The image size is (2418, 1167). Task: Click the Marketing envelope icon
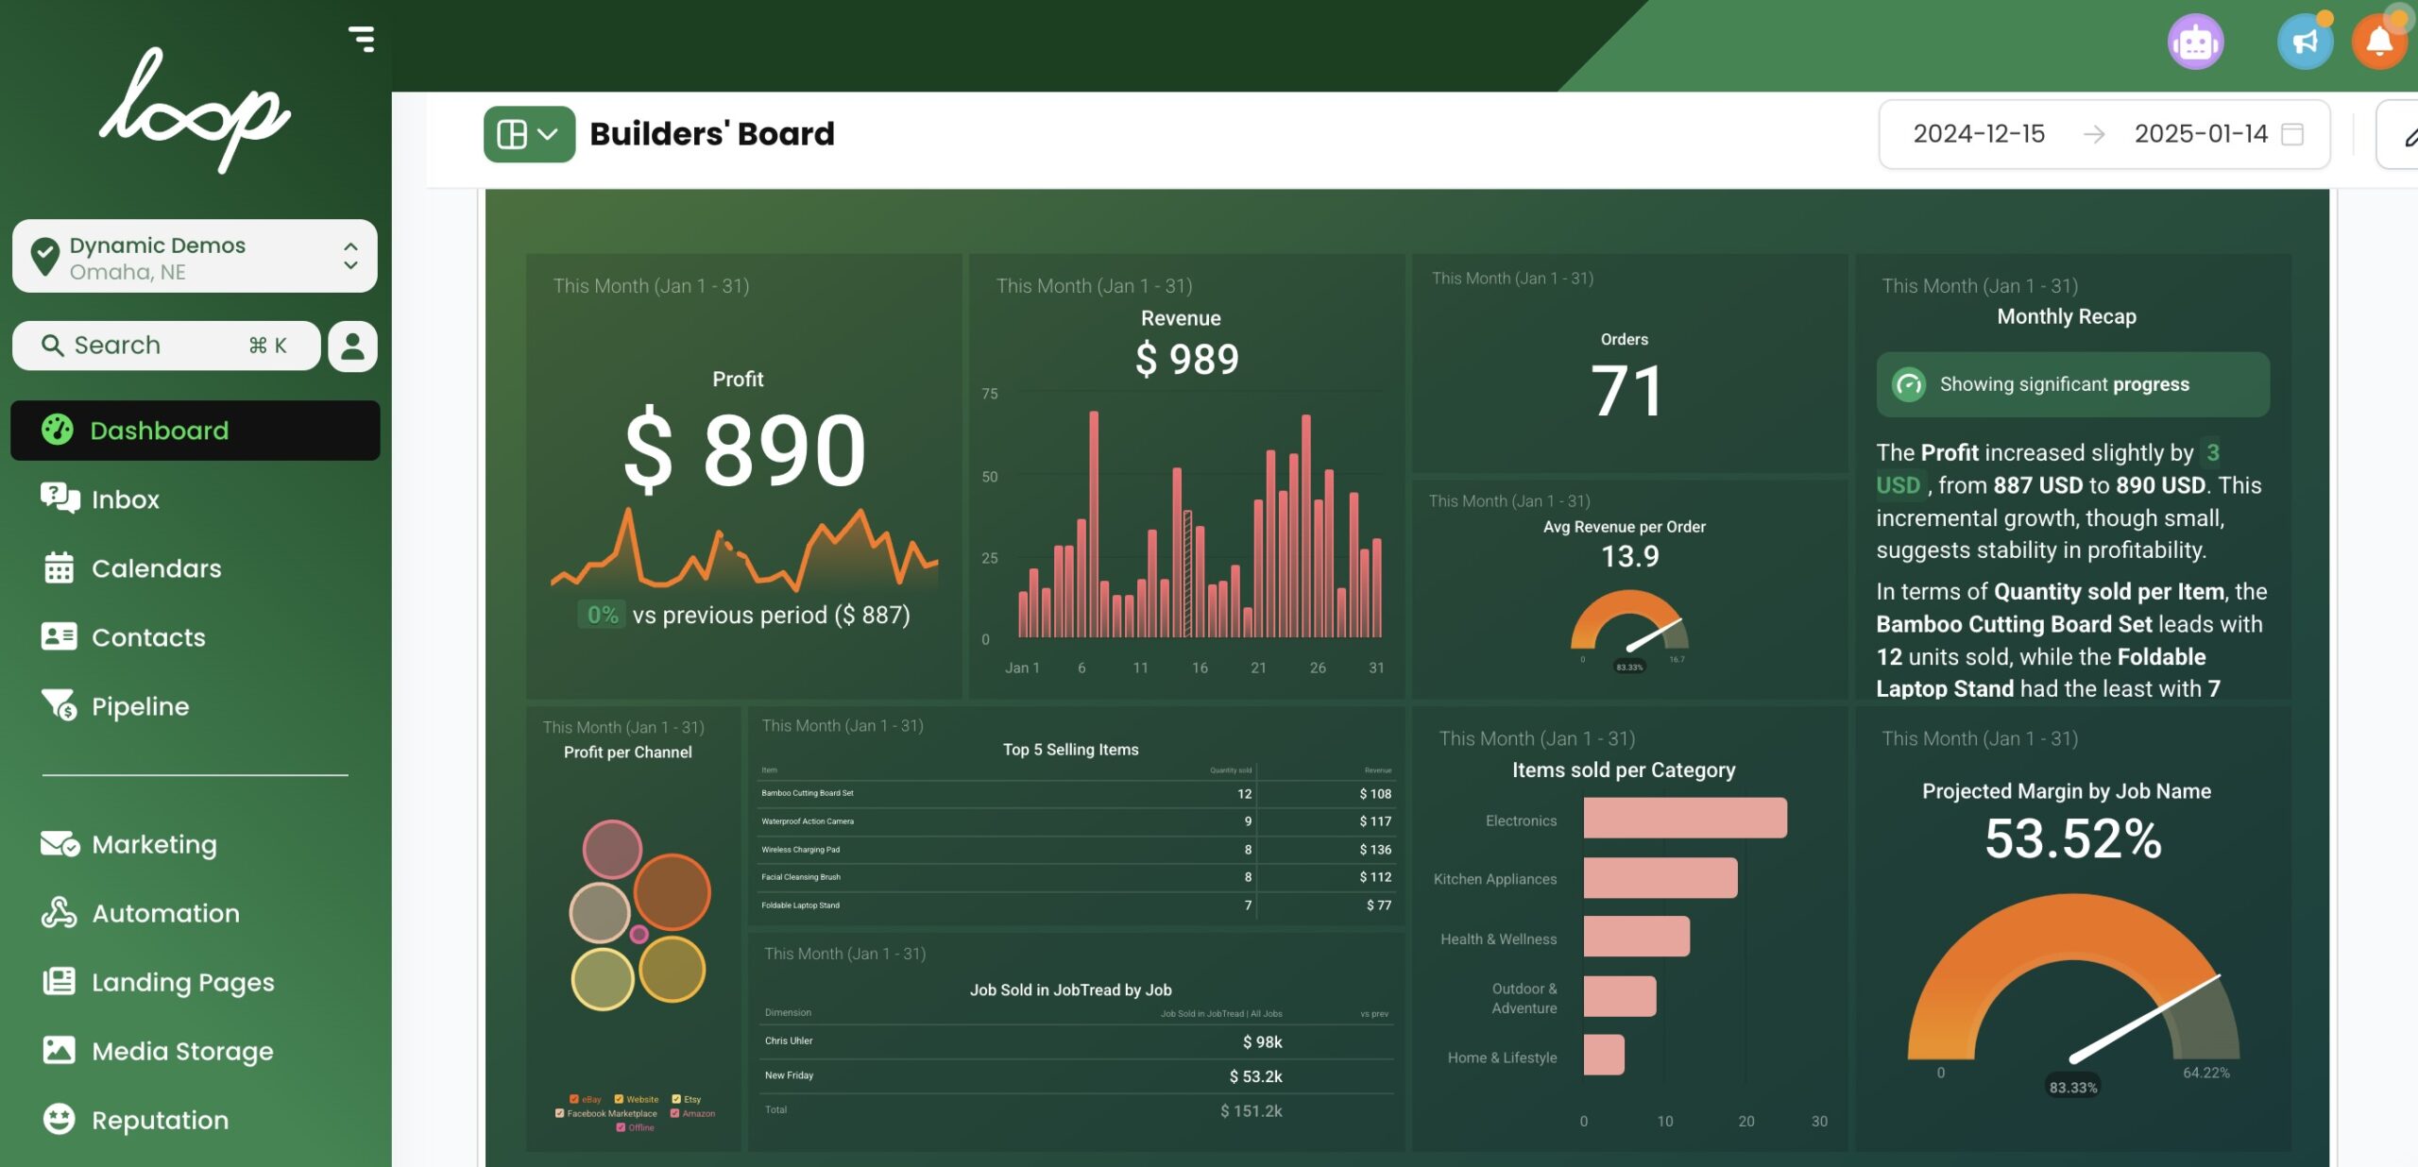click(x=60, y=843)
